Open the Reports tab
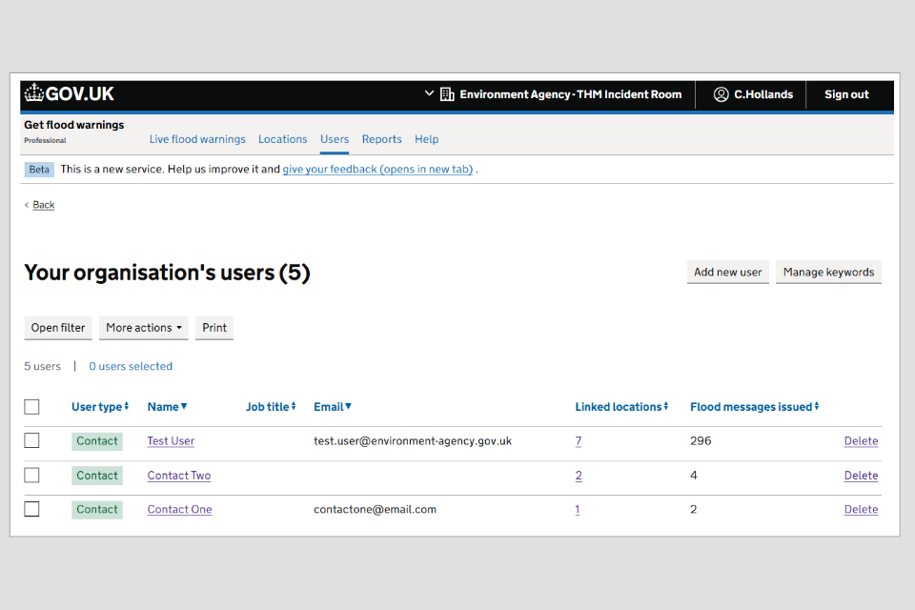This screenshot has width=915, height=610. click(x=381, y=139)
